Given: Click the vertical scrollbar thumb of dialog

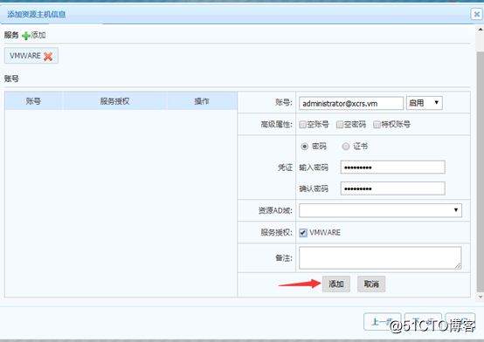Looking at the screenshot, I should pyautogui.click(x=481, y=171).
